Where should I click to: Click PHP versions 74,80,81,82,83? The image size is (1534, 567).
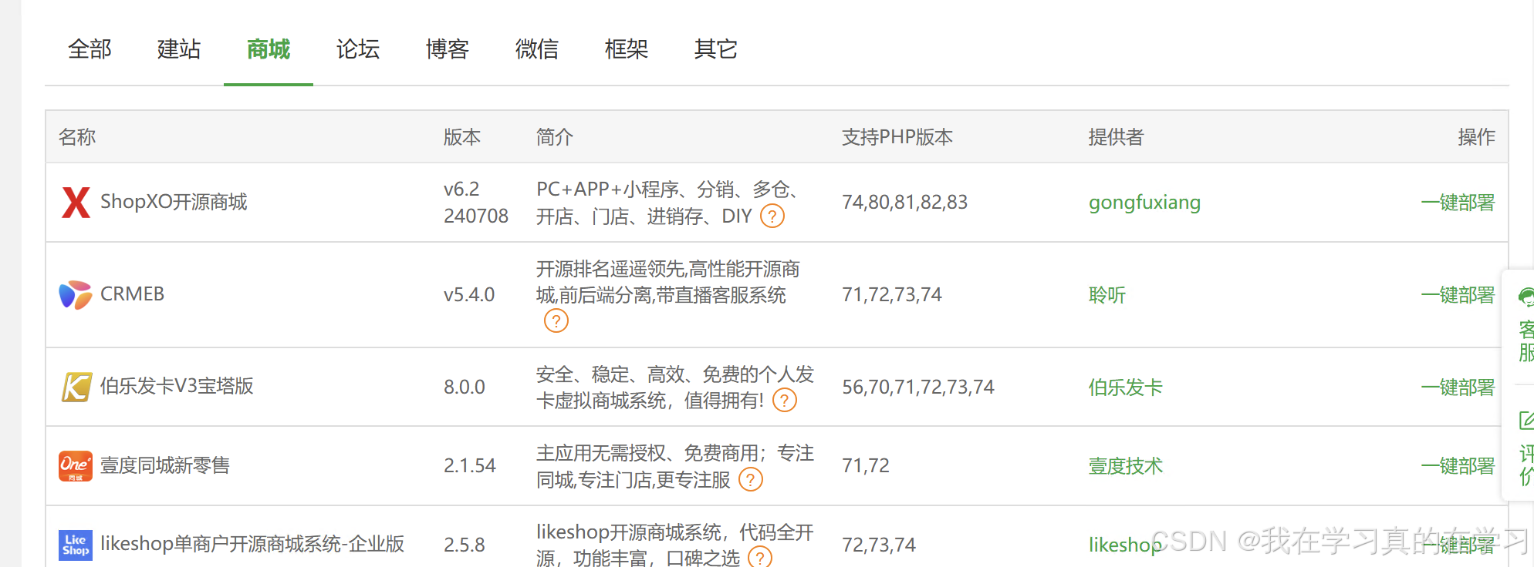pos(904,203)
